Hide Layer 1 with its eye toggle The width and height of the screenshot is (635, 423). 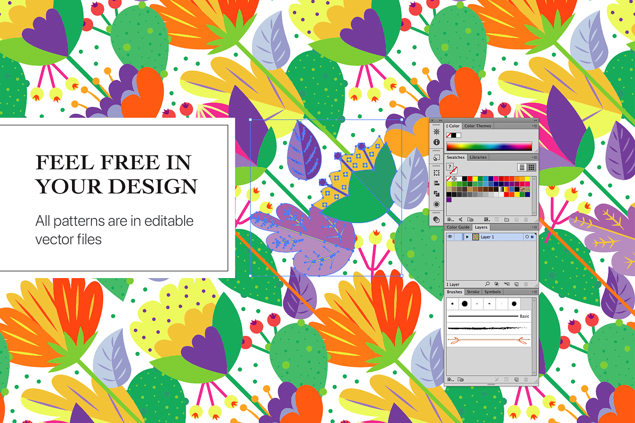tap(450, 237)
